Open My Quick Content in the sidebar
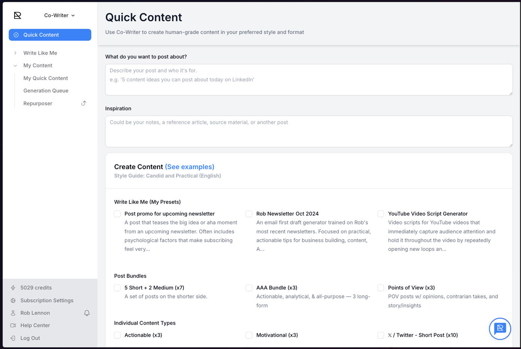 46,78
